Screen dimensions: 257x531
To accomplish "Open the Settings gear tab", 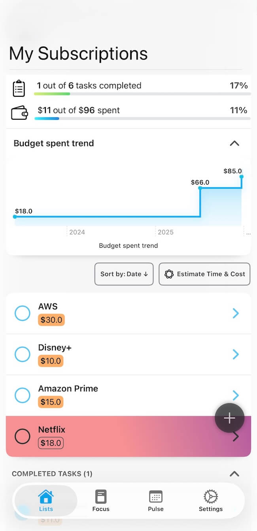I will (210, 501).
